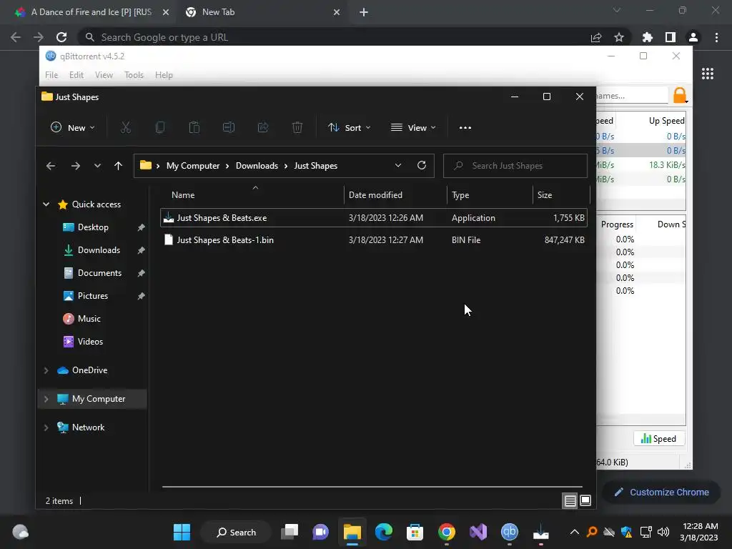732x549 pixels.
Task: Open Videos in the navigation pane
Action: pos(90,342)
